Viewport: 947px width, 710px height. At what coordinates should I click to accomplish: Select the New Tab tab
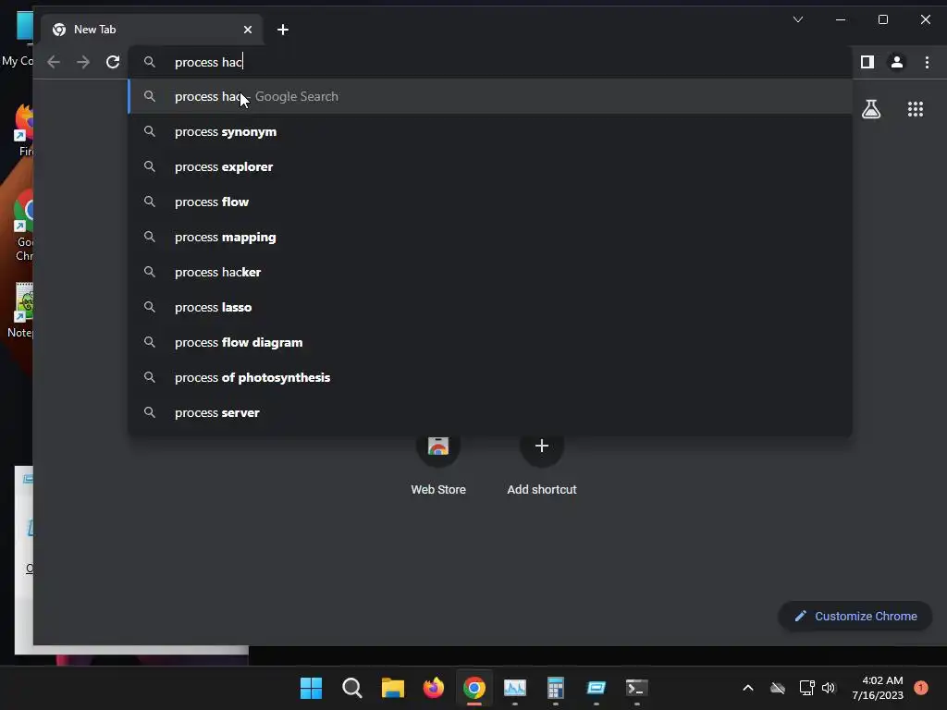coord(153,30)
